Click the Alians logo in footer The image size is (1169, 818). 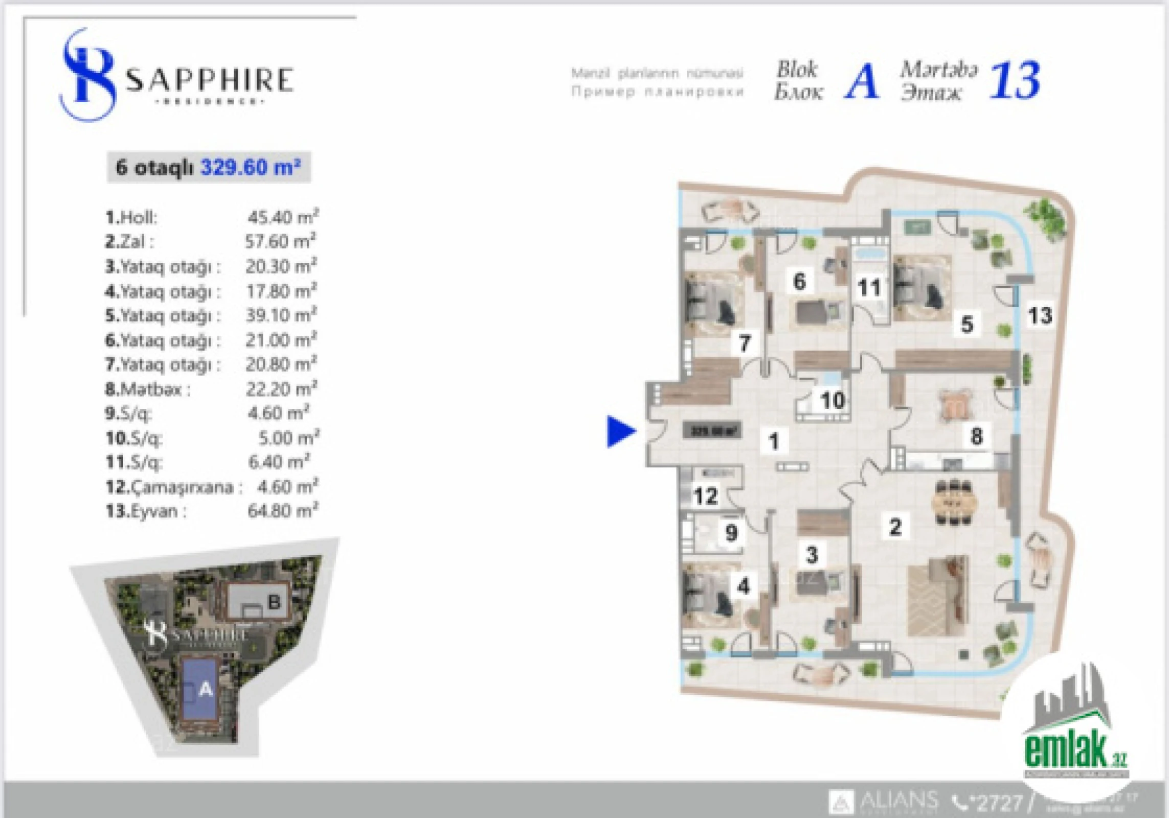(x=884, y=802)
